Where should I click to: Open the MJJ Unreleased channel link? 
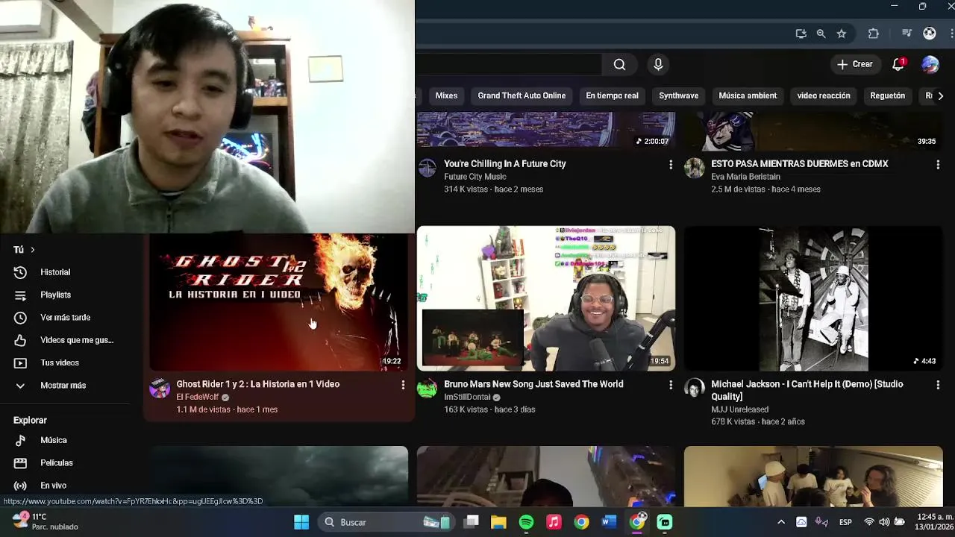pyautogui.click(x=739, y=409)
